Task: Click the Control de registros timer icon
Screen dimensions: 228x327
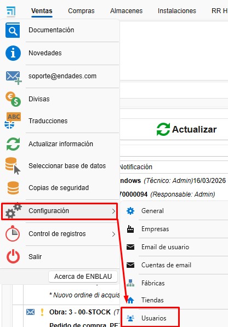Action: pyautogui.click(x=13, y=233)
